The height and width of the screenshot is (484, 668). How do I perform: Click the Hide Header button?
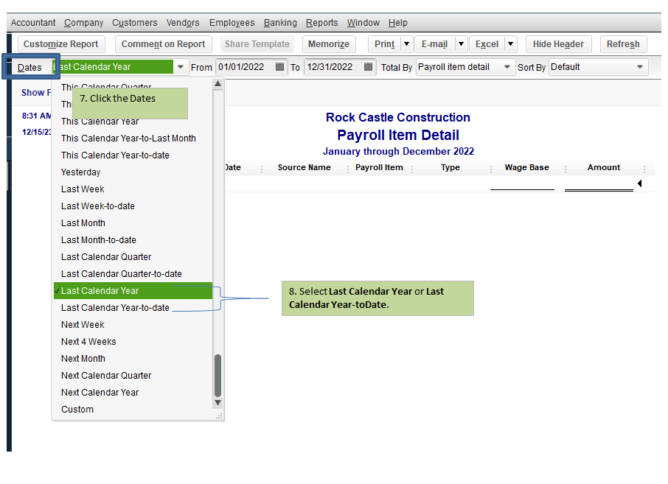[558, 44]
